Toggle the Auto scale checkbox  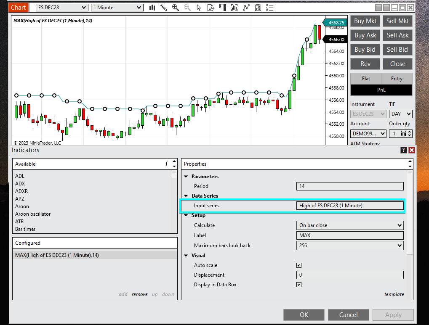(x=299, y=265)
